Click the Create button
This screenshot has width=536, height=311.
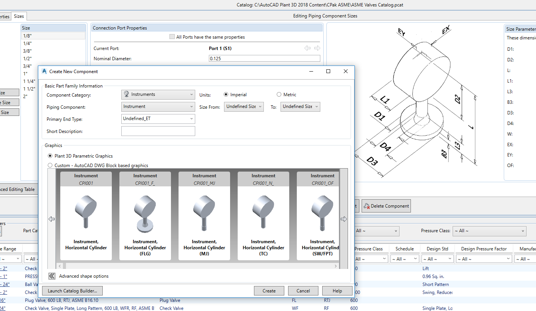269,291
